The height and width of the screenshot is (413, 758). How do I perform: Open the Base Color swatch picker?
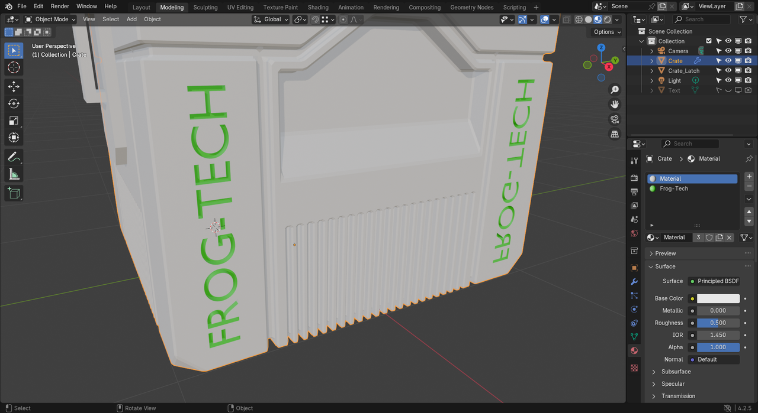(718, 298)
